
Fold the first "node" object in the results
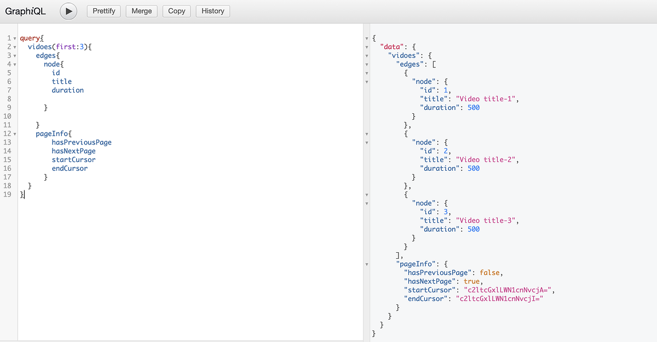point(366,82)
